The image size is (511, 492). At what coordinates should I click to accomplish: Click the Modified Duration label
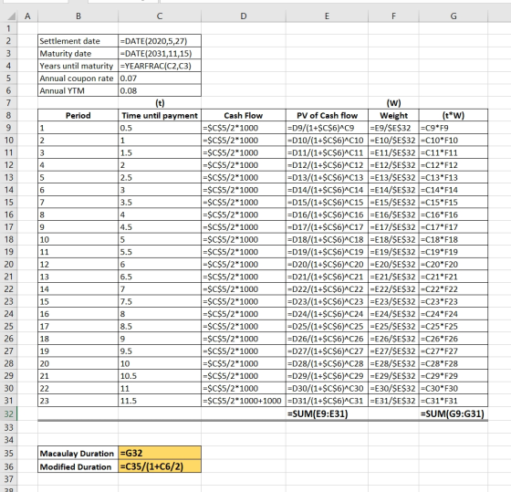pyautogui.click(x=78, y=466)
